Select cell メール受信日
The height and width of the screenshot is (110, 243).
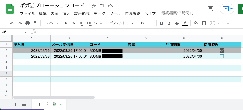[x=70, y=45]
